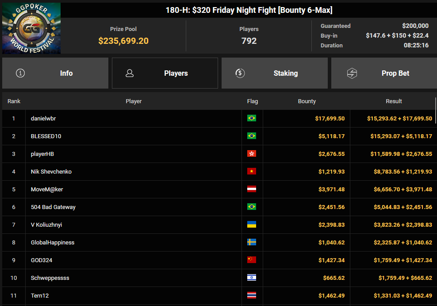Sort by Player column header

[x=134, y=101]
